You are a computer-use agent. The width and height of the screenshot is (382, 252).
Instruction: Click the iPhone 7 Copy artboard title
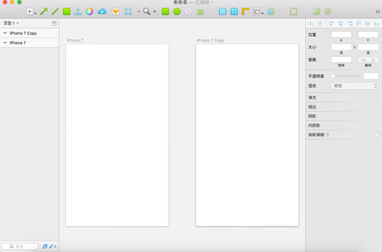(x=210, y=40)
